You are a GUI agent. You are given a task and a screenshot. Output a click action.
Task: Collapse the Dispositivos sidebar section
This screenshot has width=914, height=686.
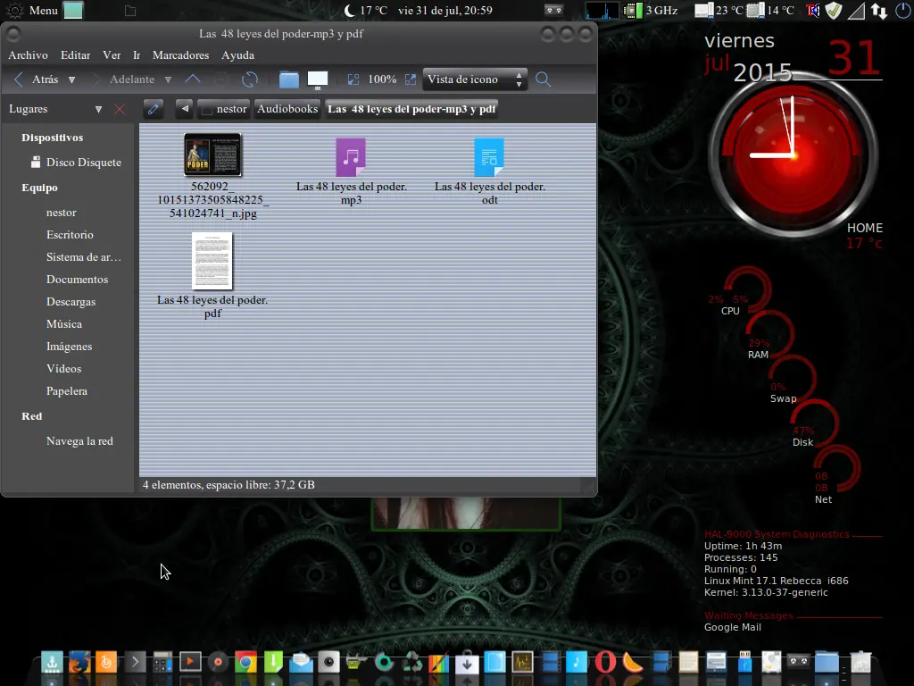pyautogui.click(x=53, y=138)
